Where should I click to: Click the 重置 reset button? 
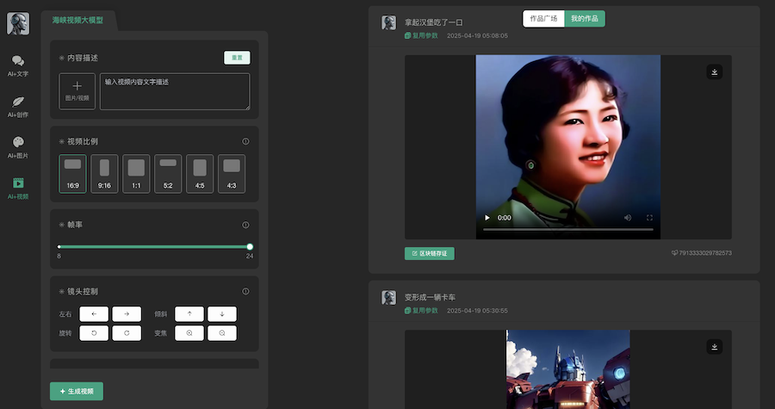[237, 58]
